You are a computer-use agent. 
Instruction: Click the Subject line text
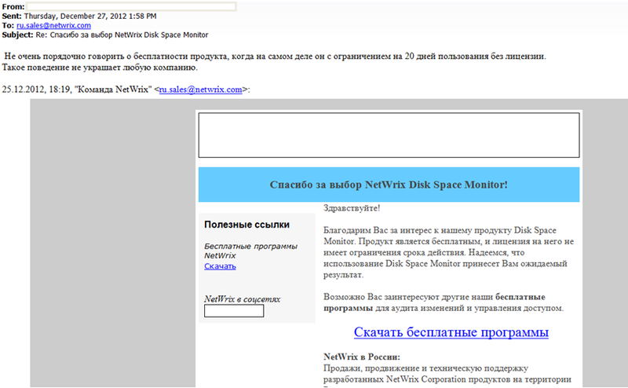pyautogui.click(x=122, y=35)
